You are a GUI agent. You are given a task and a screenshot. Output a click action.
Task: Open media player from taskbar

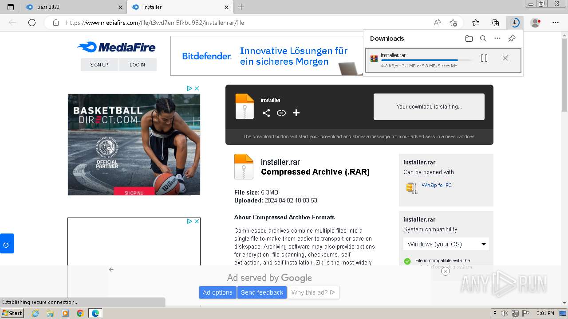point(65,313)
